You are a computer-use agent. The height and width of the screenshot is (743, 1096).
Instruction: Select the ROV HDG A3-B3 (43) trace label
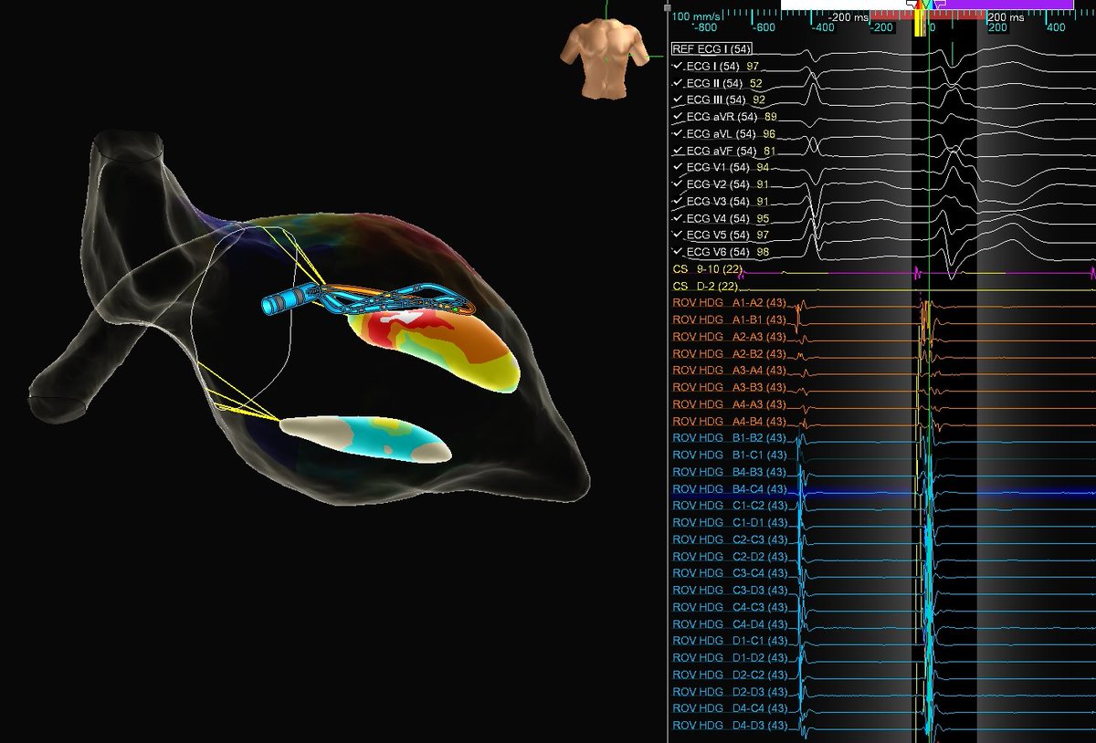(x=729, y=387)
